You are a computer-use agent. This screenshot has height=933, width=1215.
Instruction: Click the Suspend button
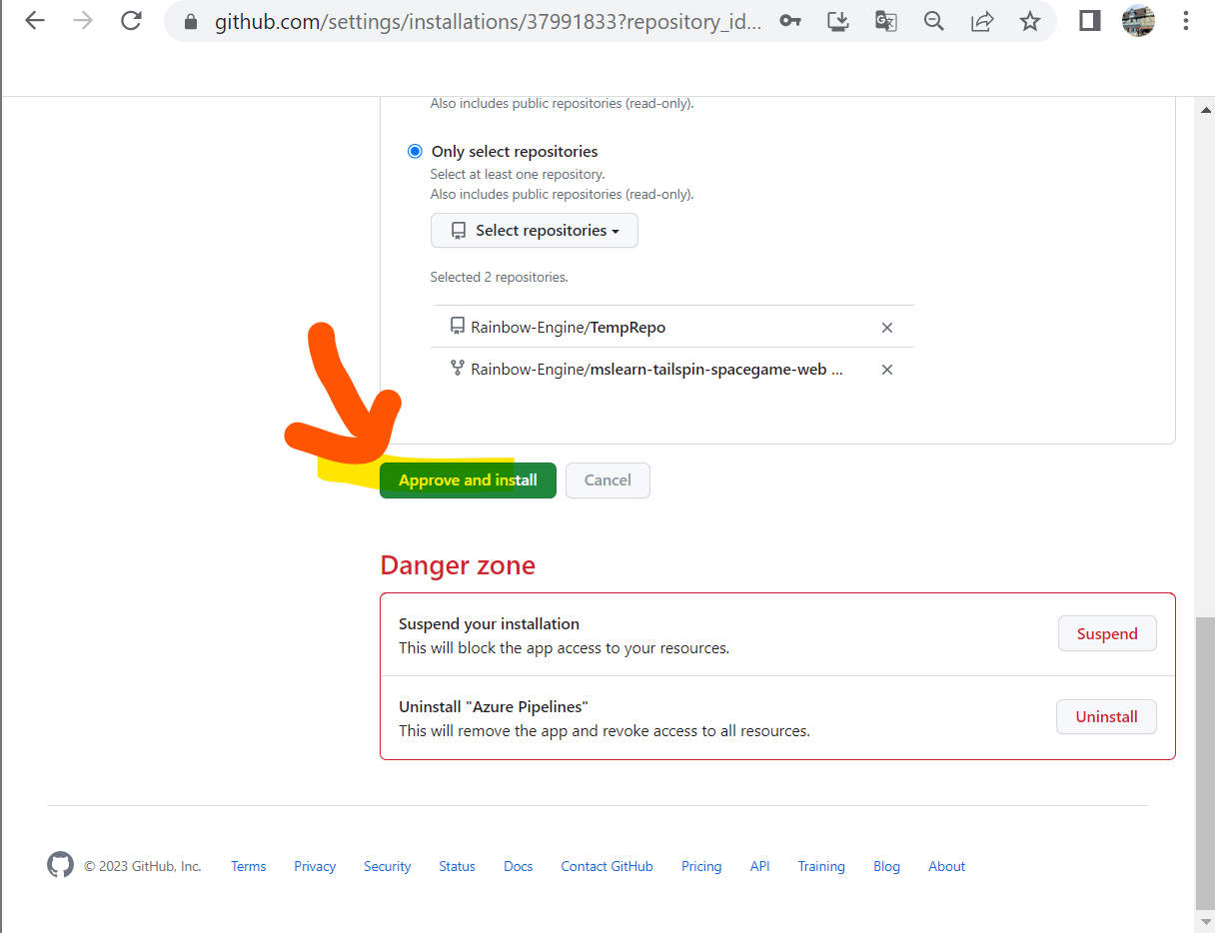[x=1107, y=634]
